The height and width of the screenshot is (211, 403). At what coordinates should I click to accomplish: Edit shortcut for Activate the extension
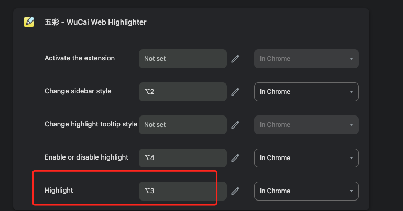point(235,59)
